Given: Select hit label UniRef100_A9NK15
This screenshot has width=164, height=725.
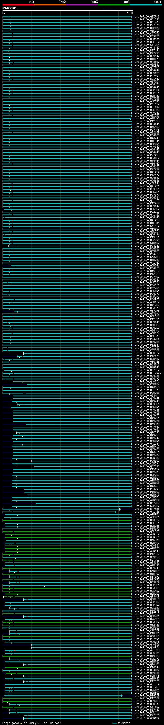Looking at the screenshot, I should coord(147,446).
